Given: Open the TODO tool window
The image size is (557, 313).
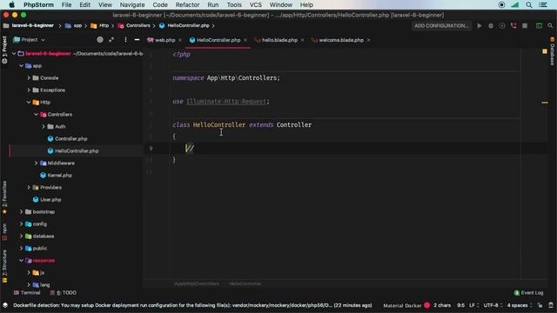Looking at the screenshot, I should [64, 293].
